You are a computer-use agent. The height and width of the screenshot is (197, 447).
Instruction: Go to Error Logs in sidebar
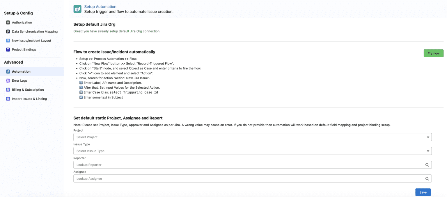[x=19, y=80]
